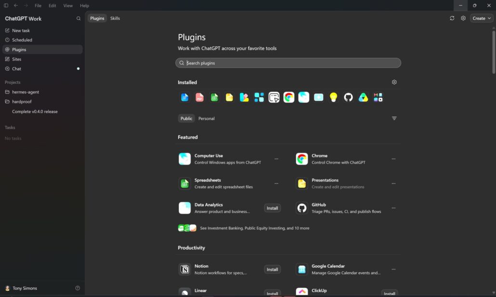Open more options for featured GitHub plugin
The width and height of the screenshot is (496, 297).
click(393, 208)
